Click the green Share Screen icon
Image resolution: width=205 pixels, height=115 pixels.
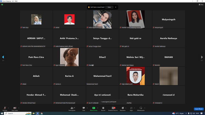(x=94, y=108)
